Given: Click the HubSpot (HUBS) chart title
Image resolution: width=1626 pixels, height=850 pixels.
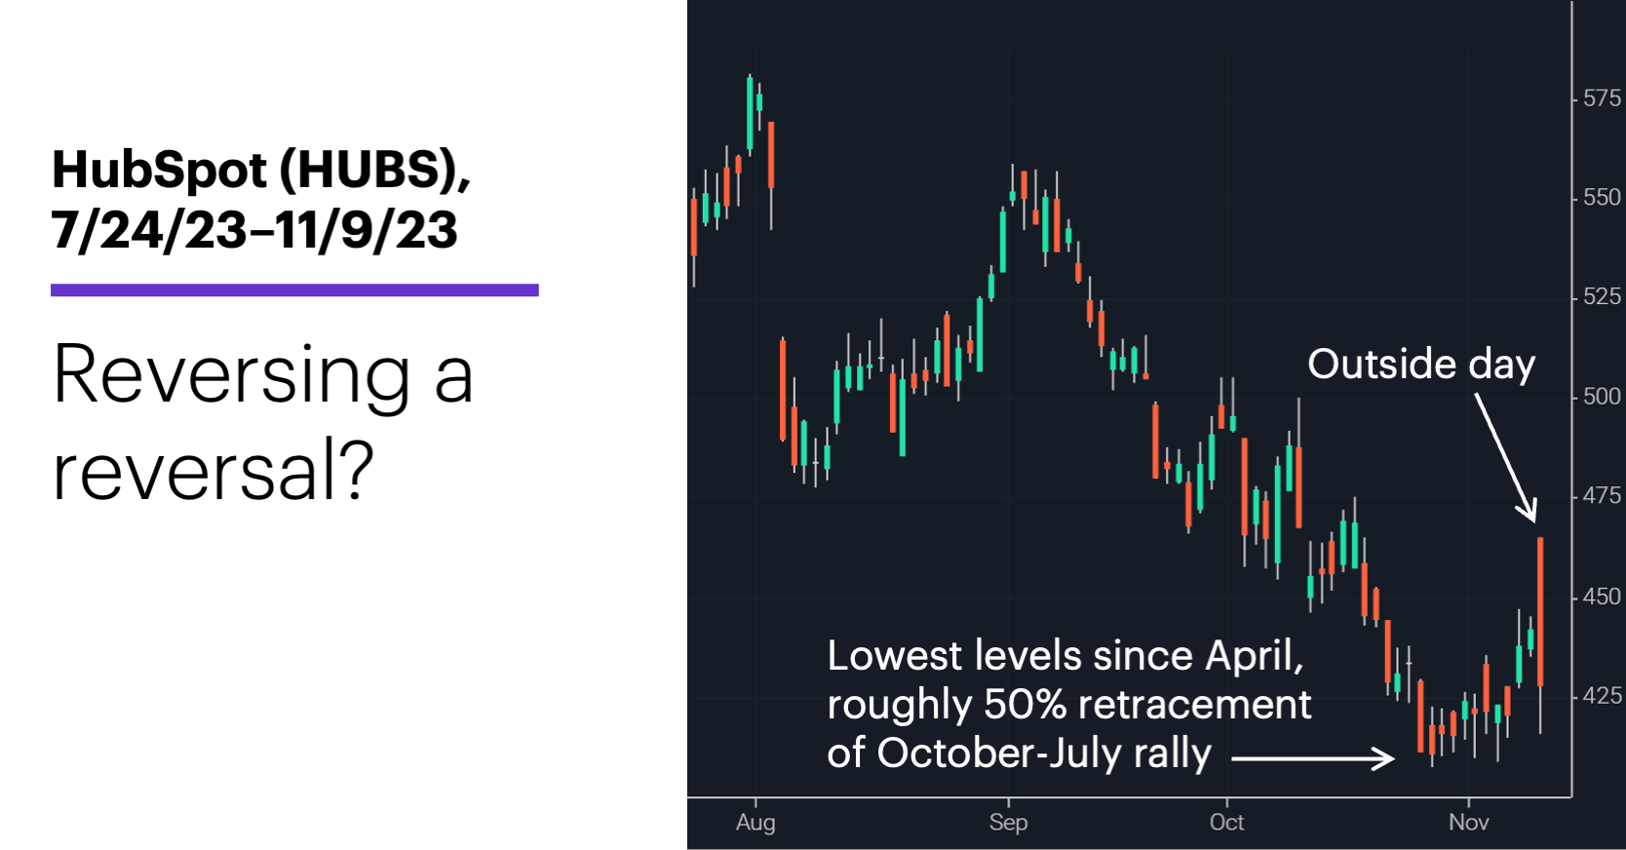Looking at the screenshot, I should tap(261, 200).
